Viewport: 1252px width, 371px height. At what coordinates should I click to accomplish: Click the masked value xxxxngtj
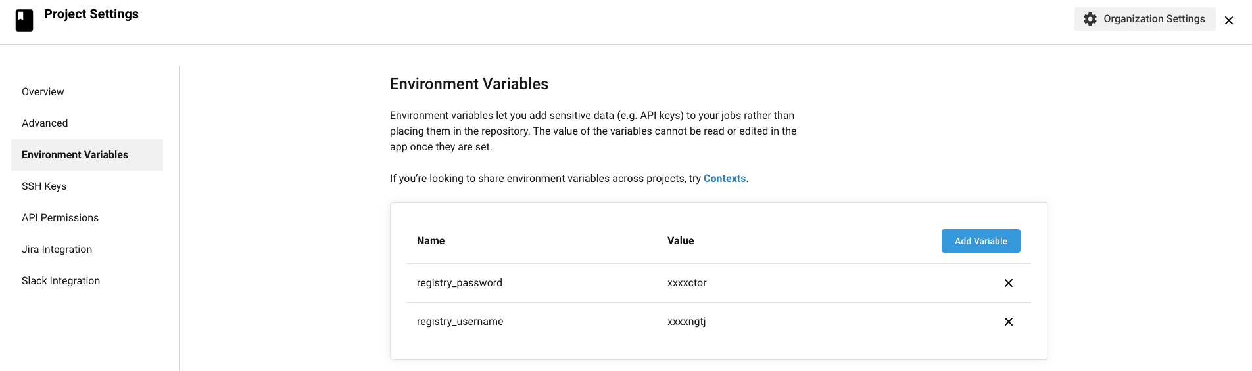pyautogui.click(x=686, y=322)
